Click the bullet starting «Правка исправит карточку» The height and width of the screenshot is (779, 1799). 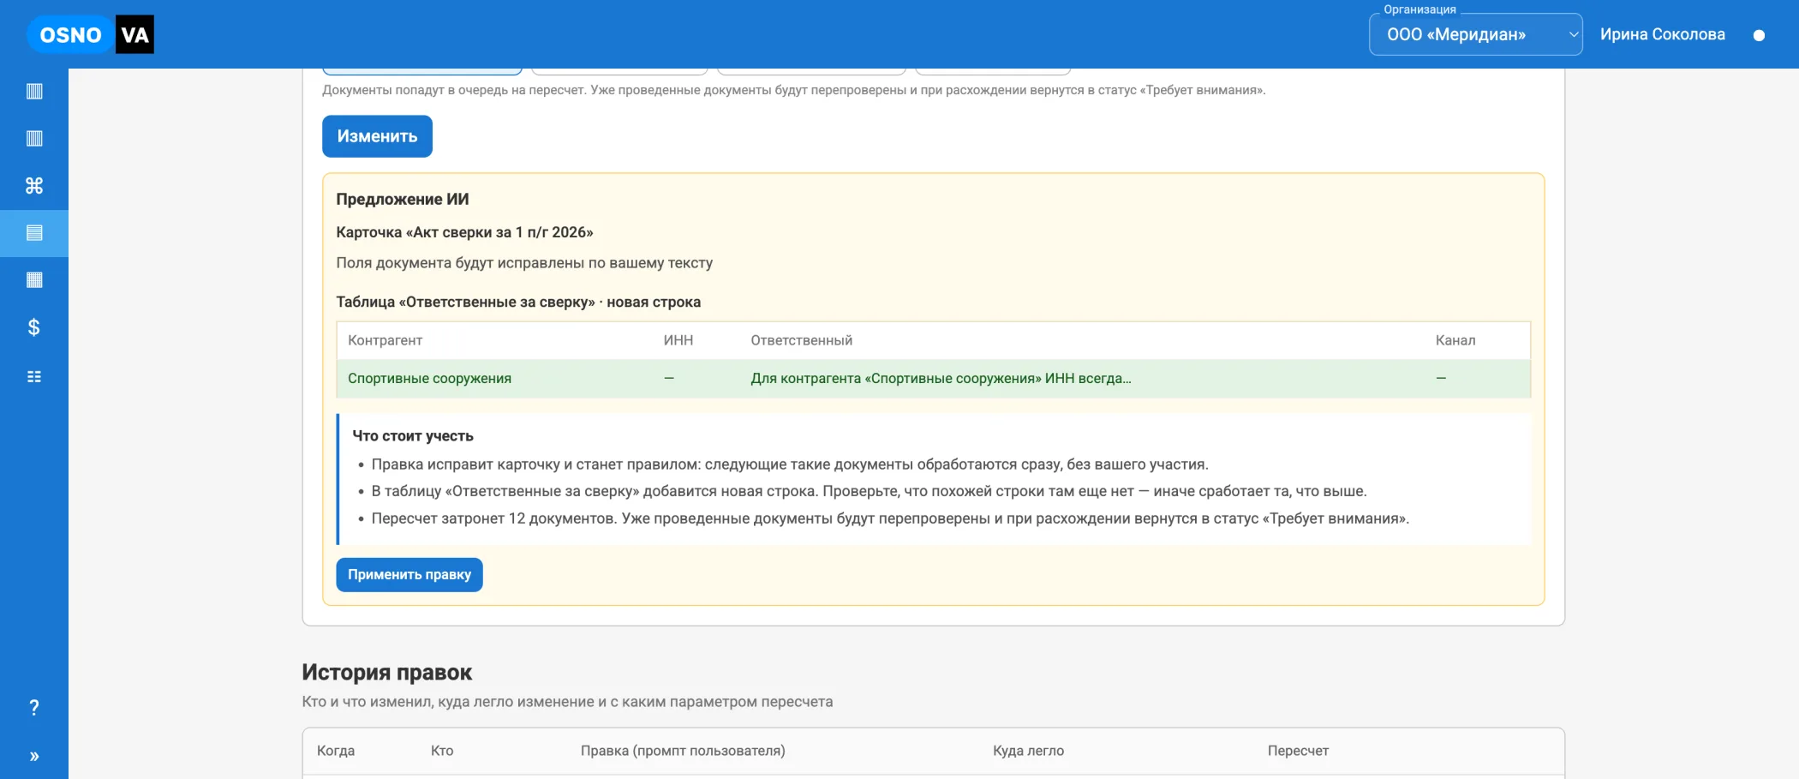(x=790, y=464)
